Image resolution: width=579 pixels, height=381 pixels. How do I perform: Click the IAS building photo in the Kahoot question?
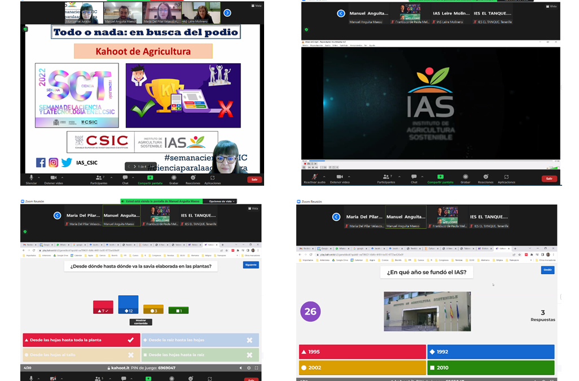coord(427,311)
